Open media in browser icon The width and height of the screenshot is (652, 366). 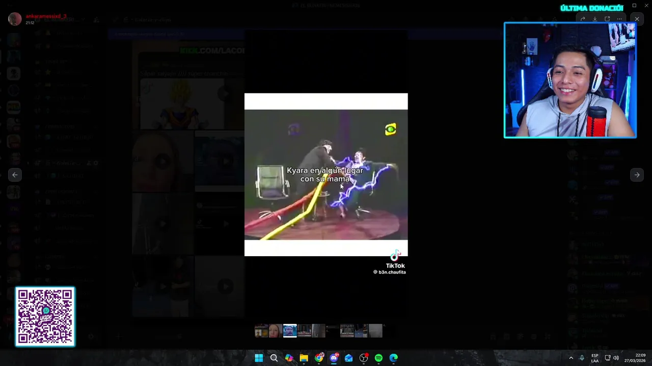(607, 19)
